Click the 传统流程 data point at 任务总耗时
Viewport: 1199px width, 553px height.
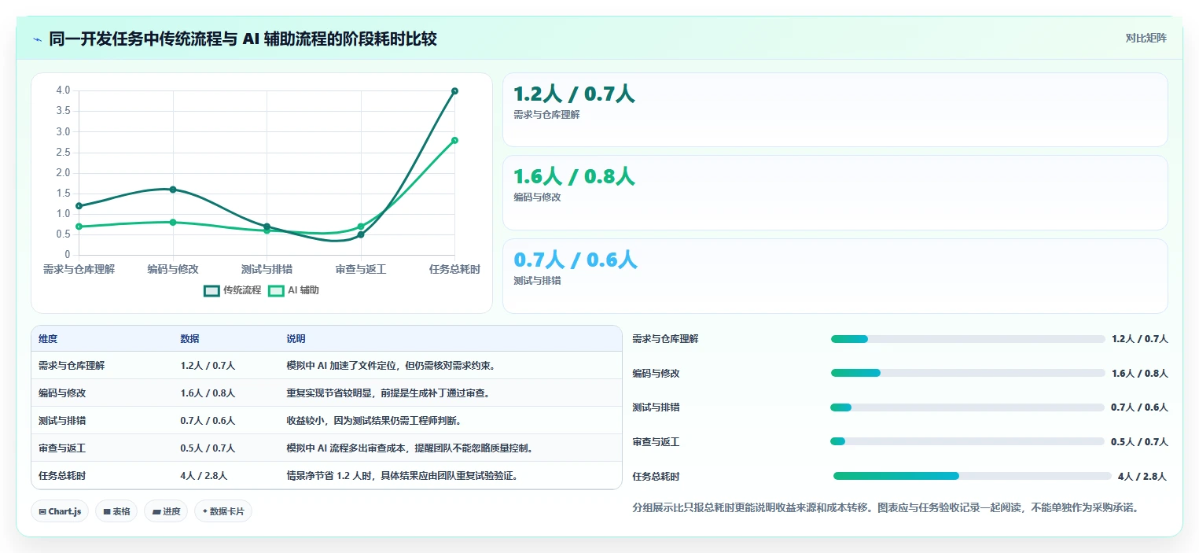click(454, 91)
